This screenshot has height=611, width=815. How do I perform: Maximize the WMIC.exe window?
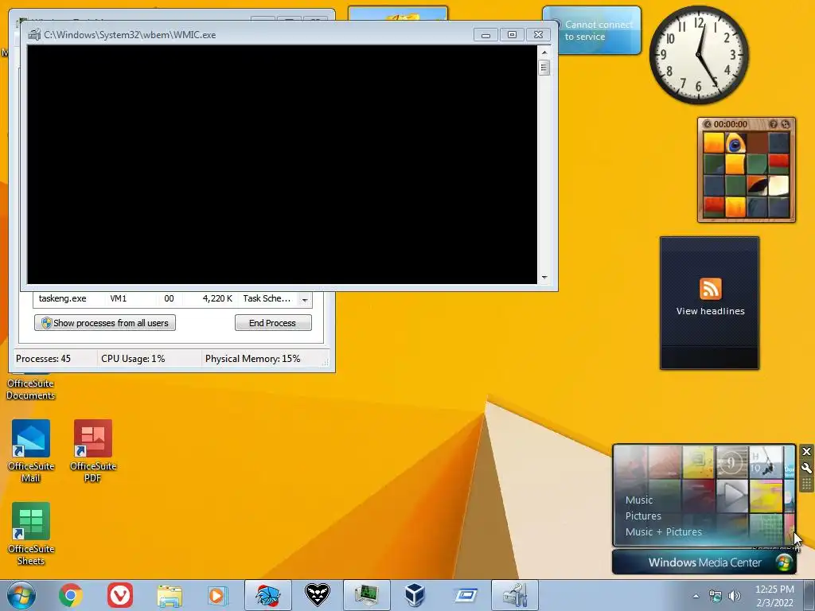512,35
